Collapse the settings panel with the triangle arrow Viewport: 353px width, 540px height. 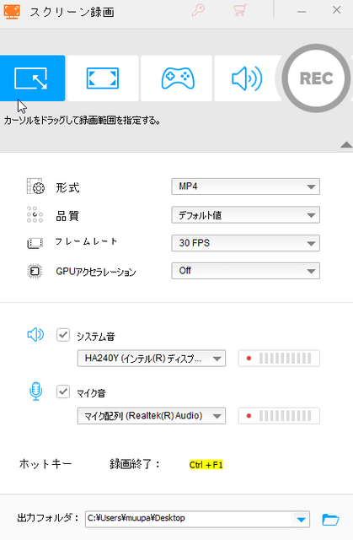[x=346, y=144]
